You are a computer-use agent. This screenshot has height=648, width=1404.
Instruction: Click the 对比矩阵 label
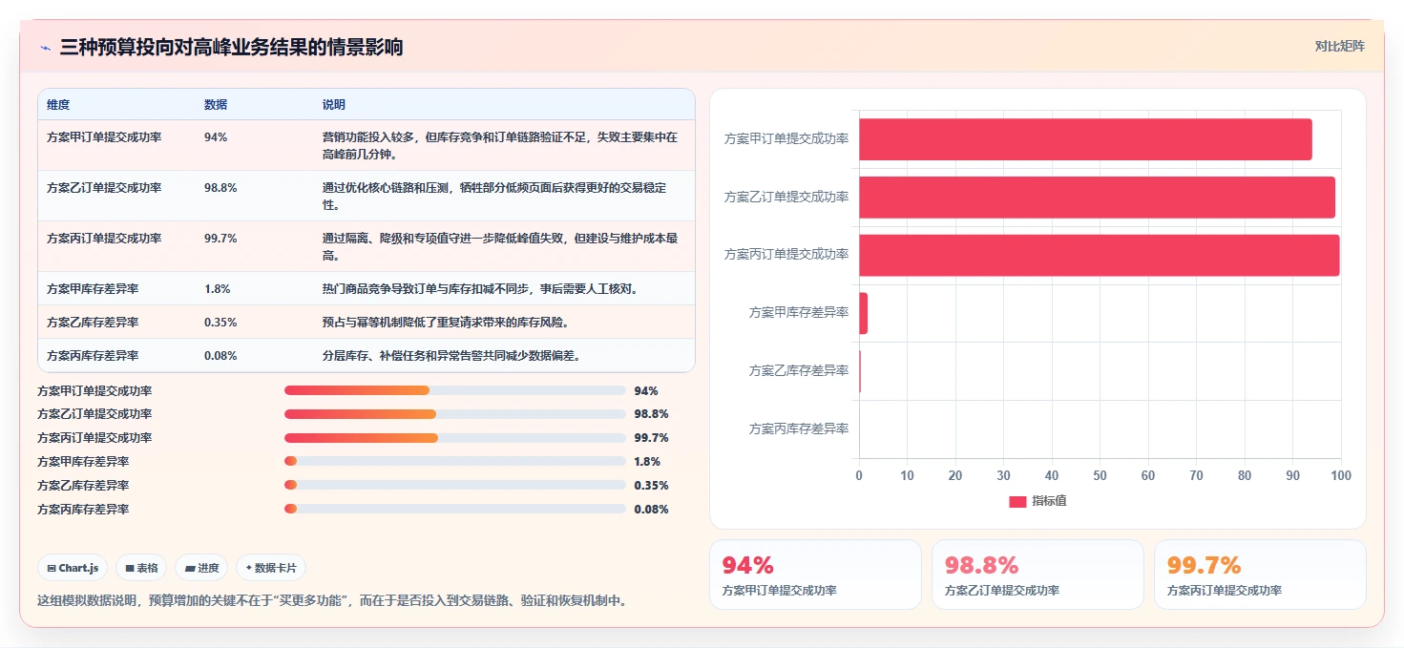pos(1339,46)
